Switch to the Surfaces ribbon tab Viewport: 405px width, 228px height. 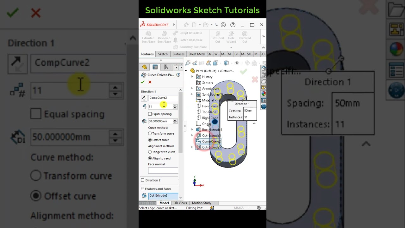click(178, 54)
